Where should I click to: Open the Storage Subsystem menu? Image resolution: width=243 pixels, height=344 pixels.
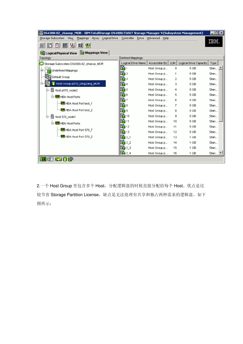(52, 38)
